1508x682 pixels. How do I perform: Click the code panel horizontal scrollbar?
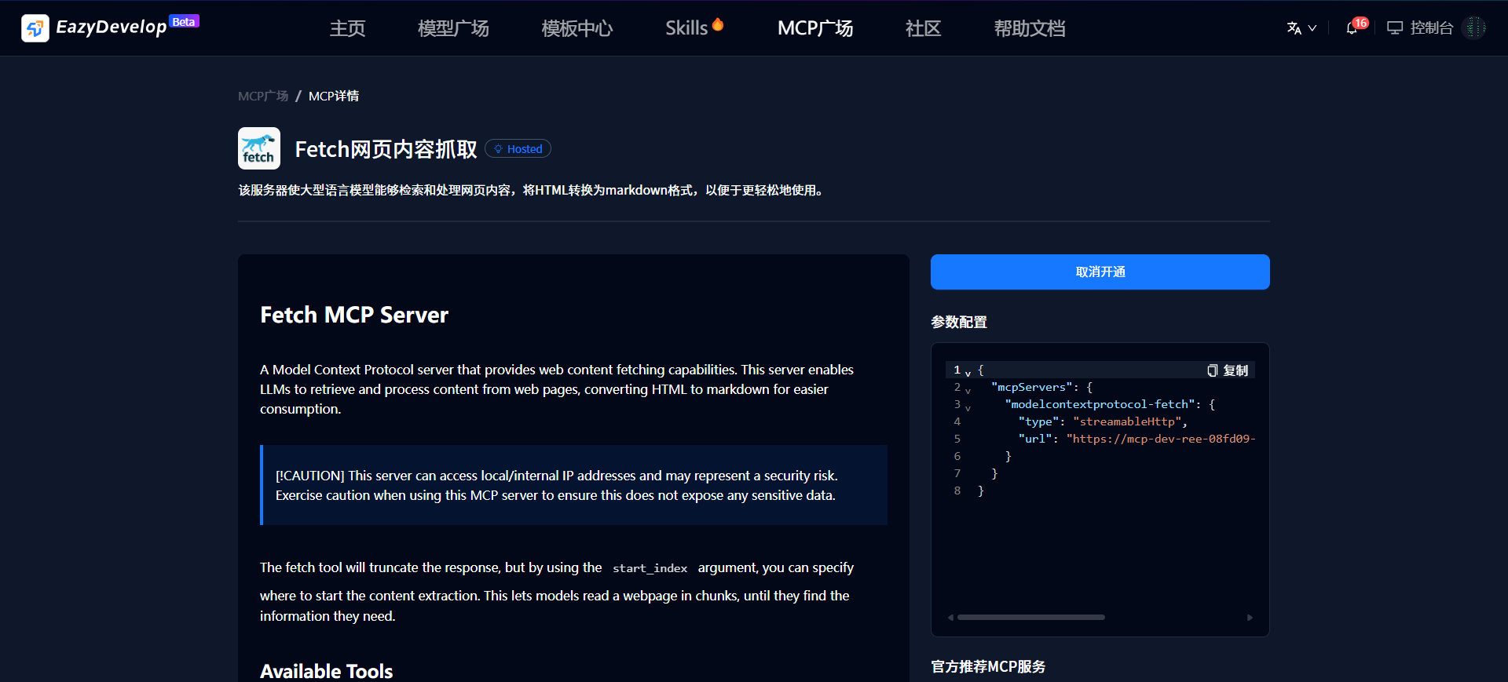(x=1030, y=618)
